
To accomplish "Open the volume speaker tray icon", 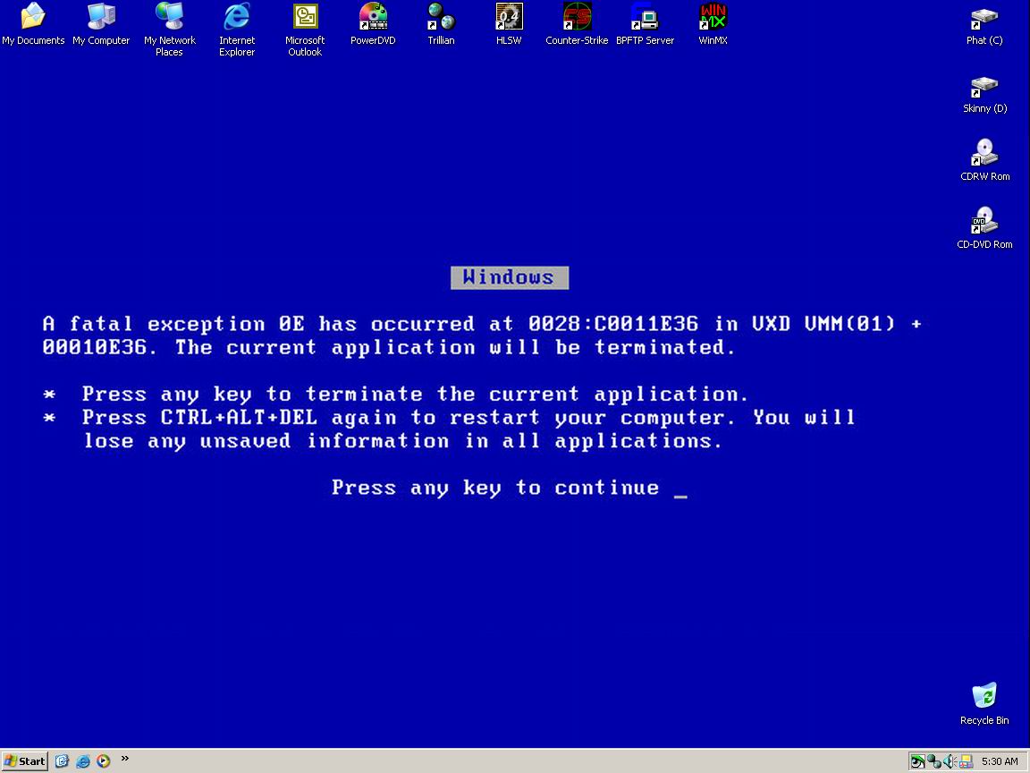I will (950, 762).
